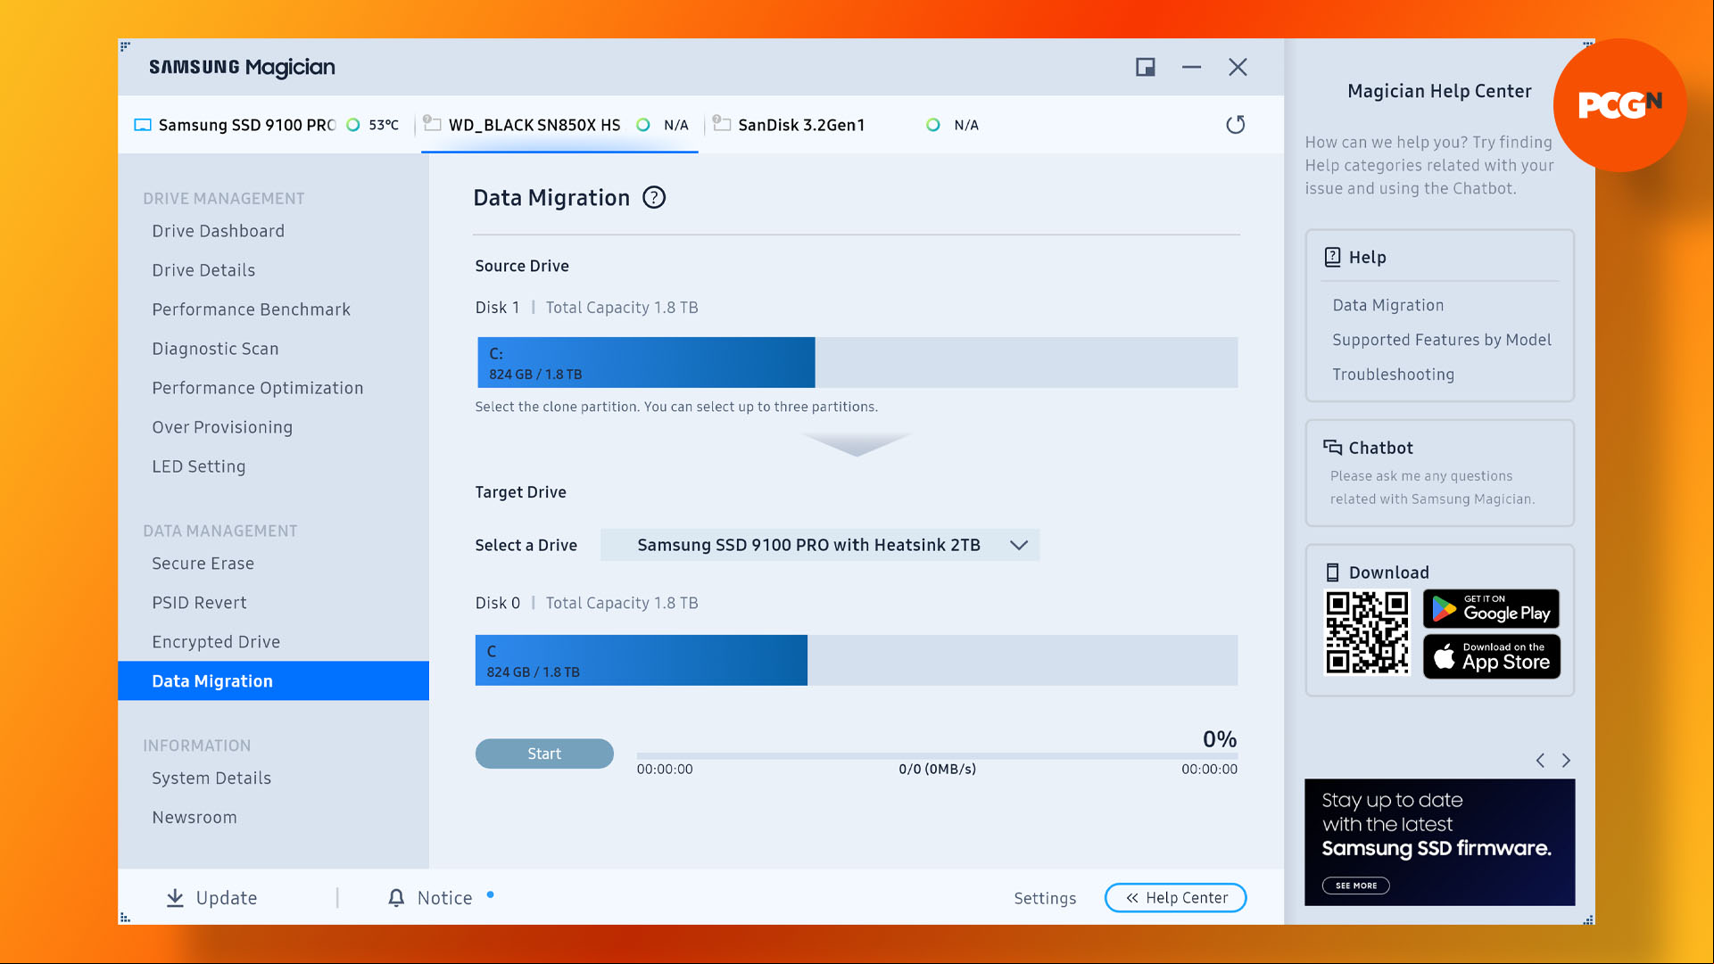Open Download on the App Store badge
Viewport: 1714px width, 964px height.
pos(1491,656)
